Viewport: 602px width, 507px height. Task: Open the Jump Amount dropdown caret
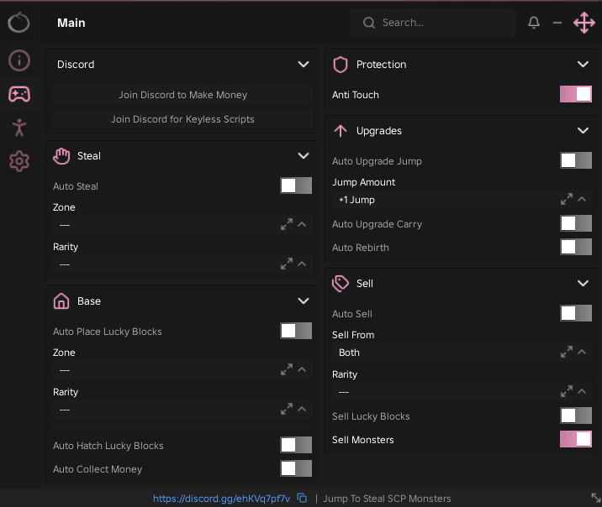tap(582, 199)
